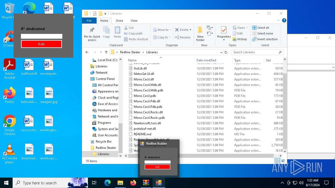Switch to details view button
The height and width of the screenshot is (188, 335).
click(x=277, y=161)
